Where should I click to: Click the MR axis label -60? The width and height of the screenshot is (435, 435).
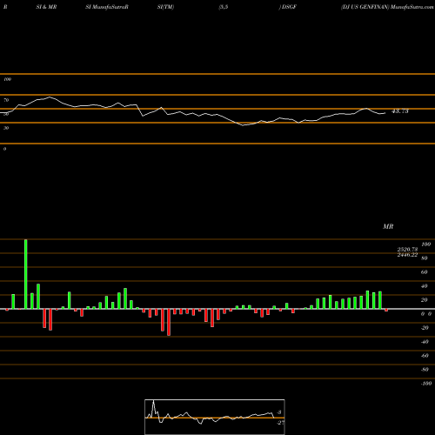pos(425,356)
